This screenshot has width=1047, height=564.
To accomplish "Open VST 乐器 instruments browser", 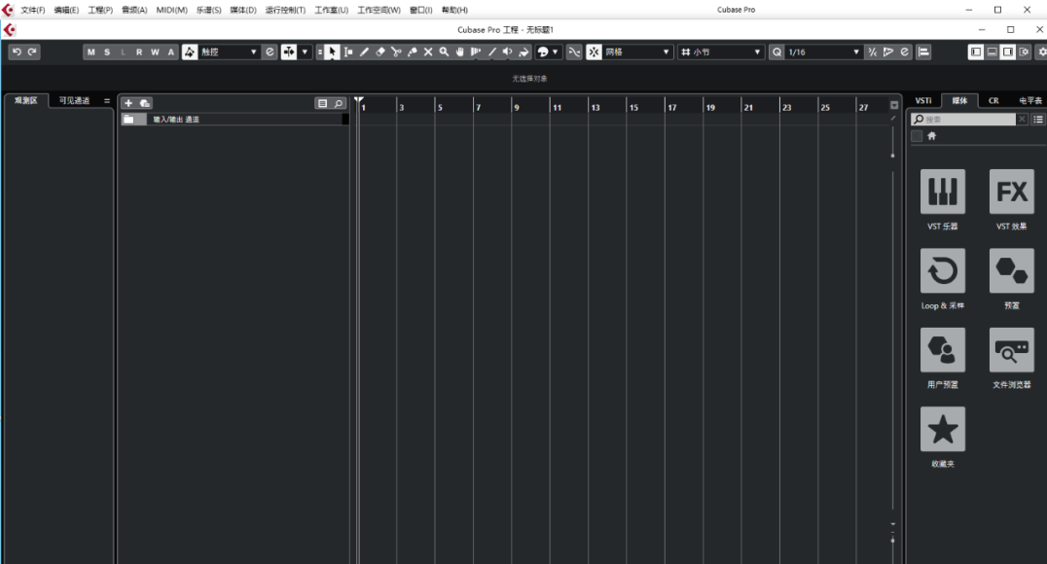I will 942,193.
